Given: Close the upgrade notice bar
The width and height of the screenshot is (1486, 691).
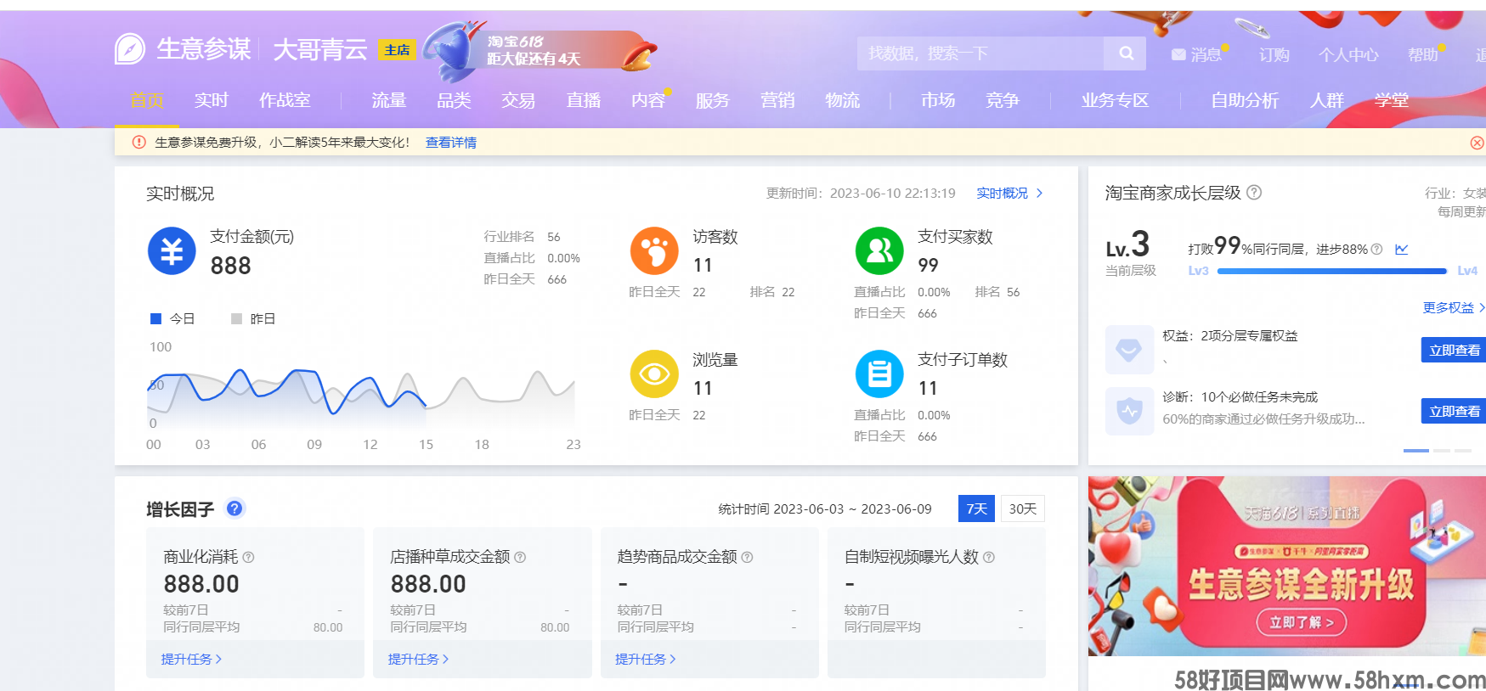Looking at the screenshot, I should click(1478, 143).
